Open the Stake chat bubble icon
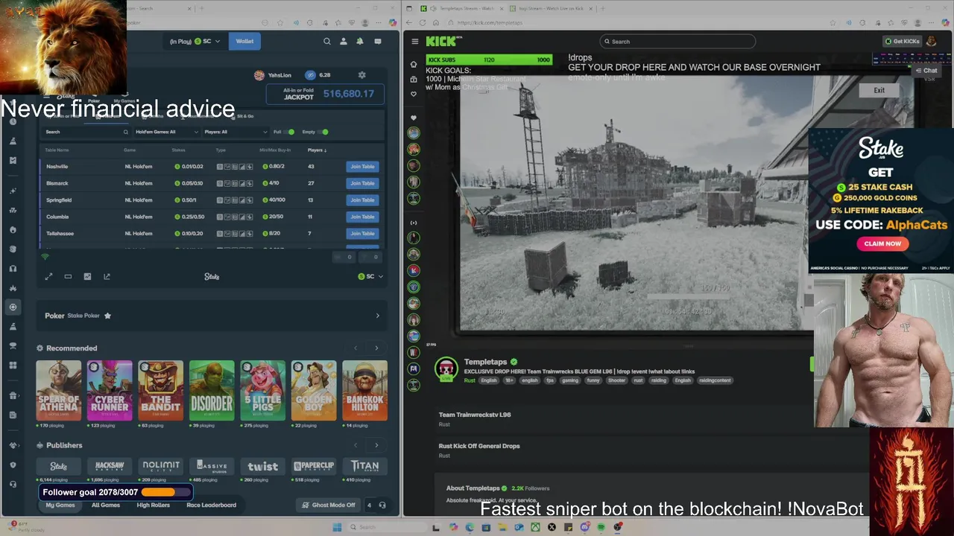The image size is (954, 536). tap(377, 42)
